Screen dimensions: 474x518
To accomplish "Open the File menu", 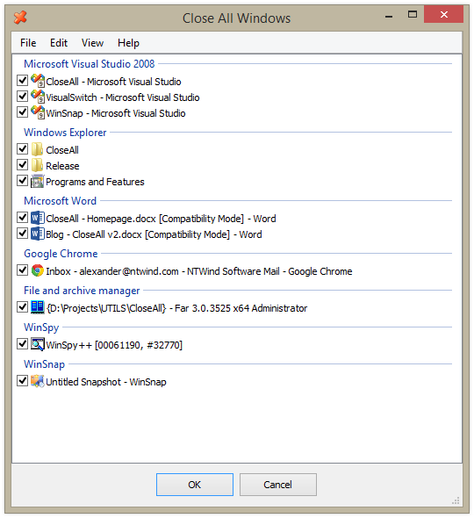I will pyautogui.click(x=28, y=43).
